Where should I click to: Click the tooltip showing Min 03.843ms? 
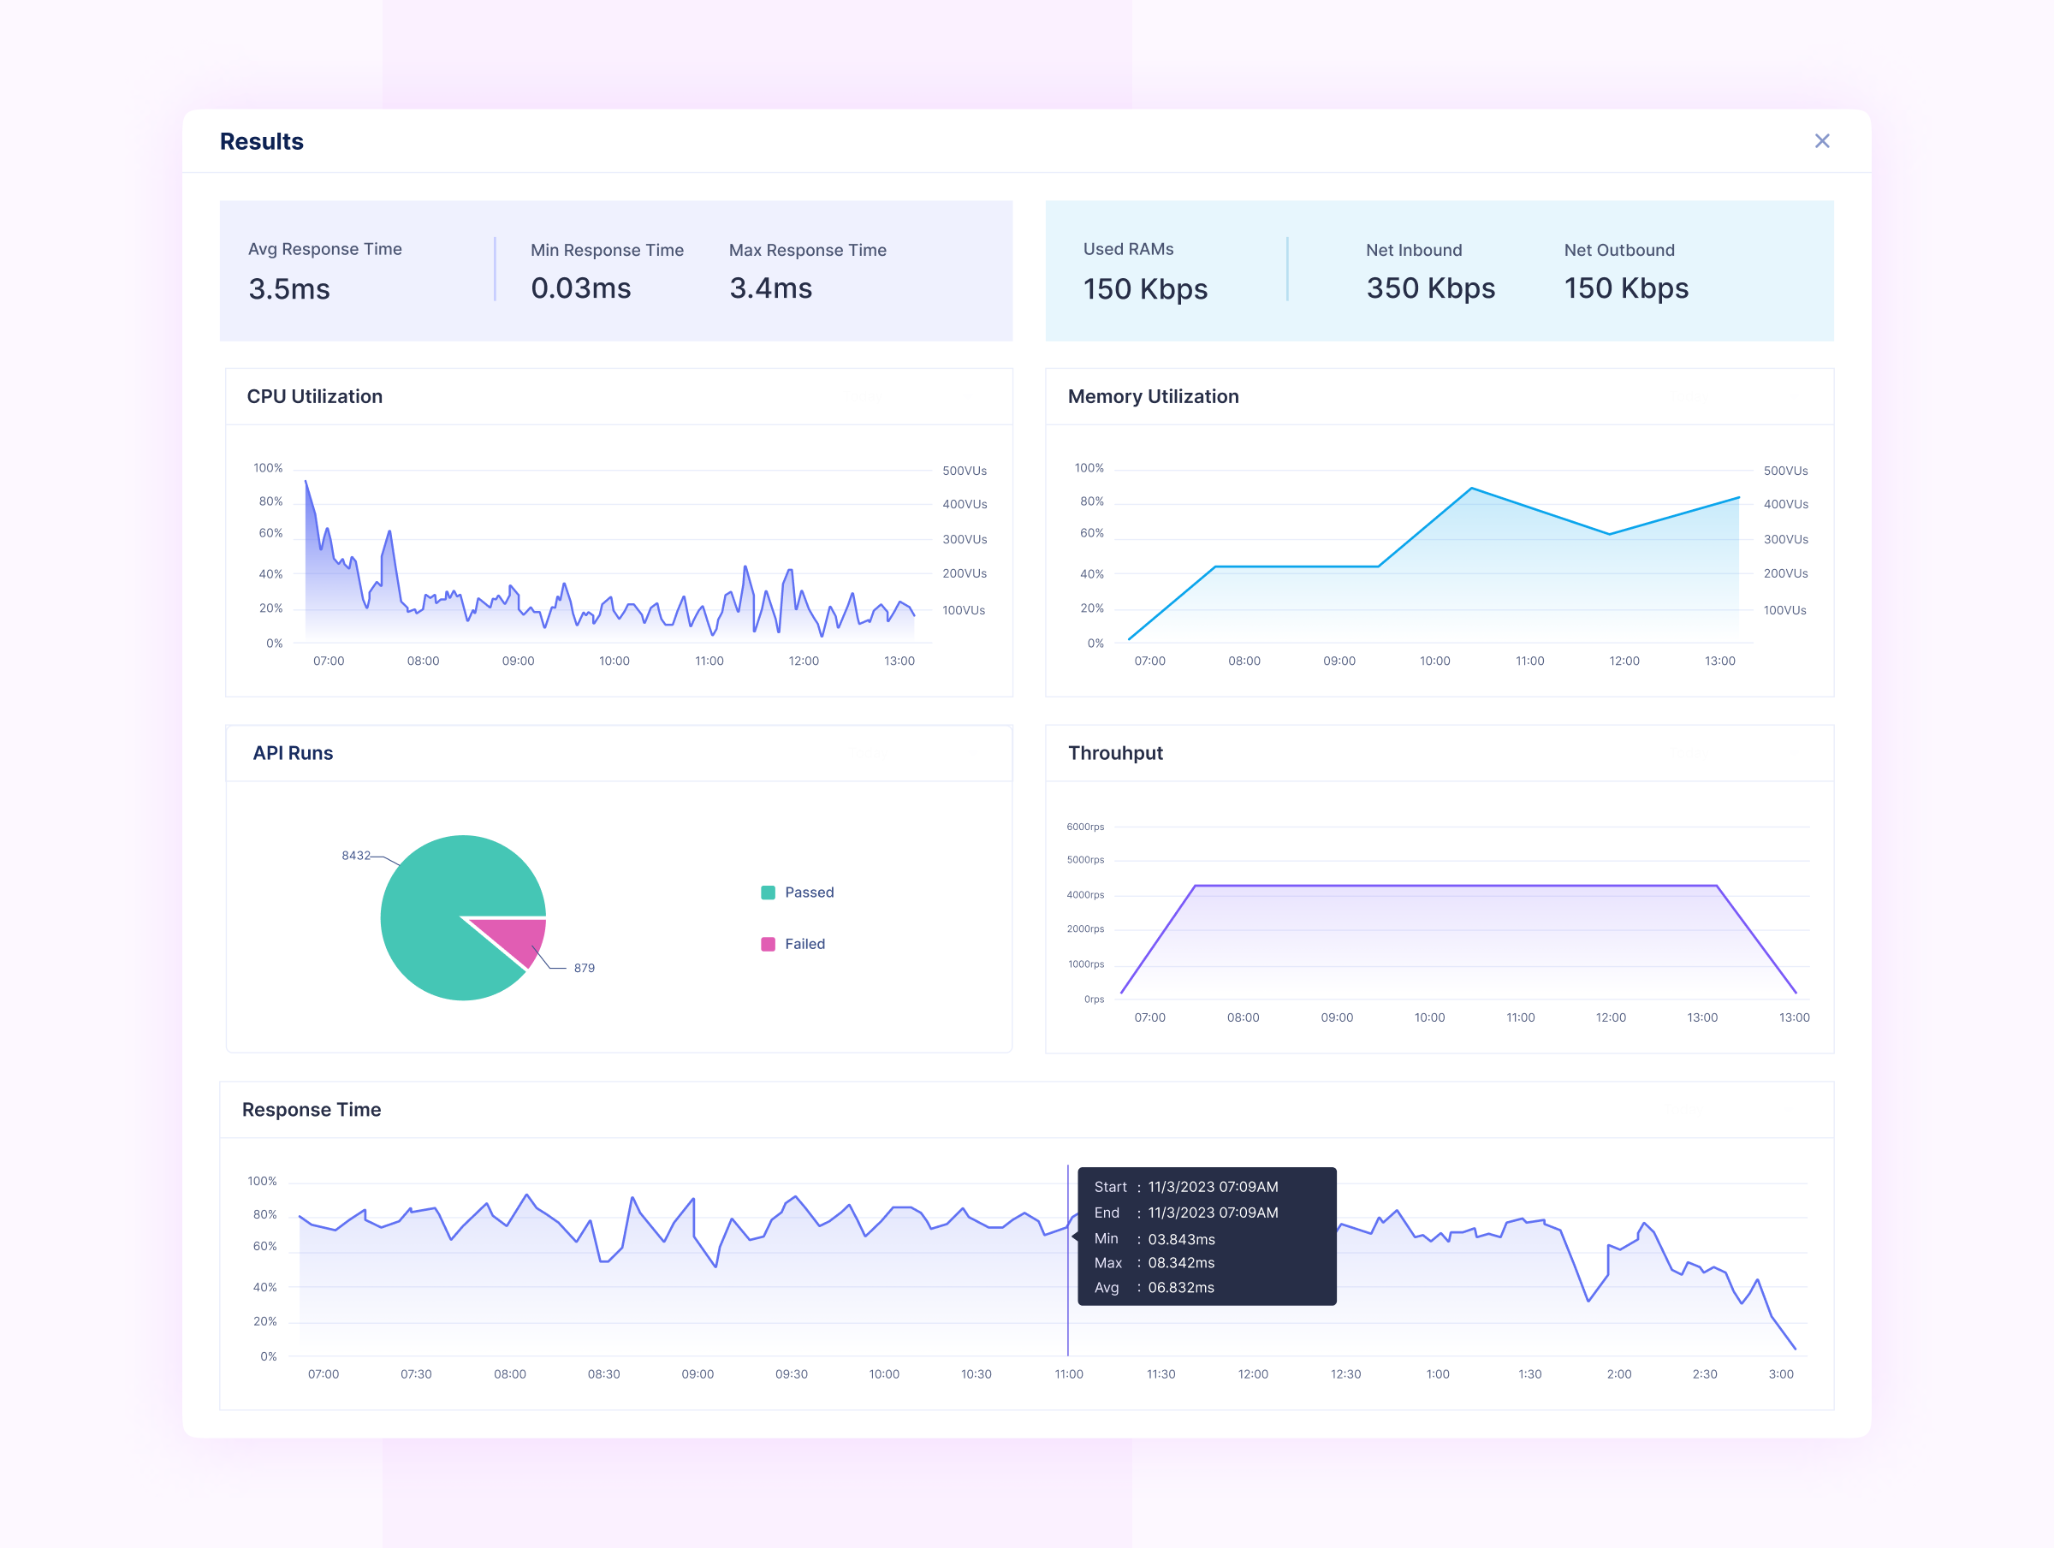pyautogui.click(x=1207, y=1237)
